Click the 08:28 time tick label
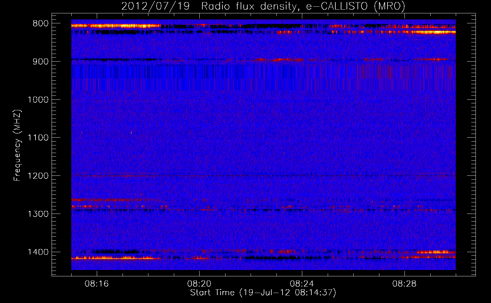This screenshot has width=491, height=303. coord(405,284)
